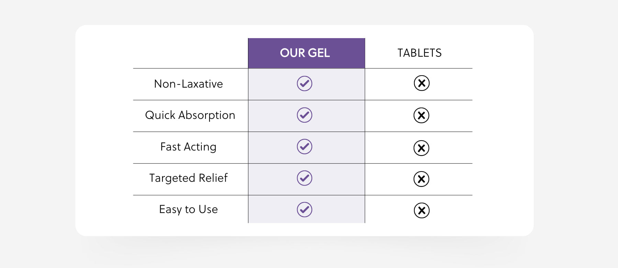Click the Quick Absorption row label
618x268 pixels.
(x=190, y=115)
